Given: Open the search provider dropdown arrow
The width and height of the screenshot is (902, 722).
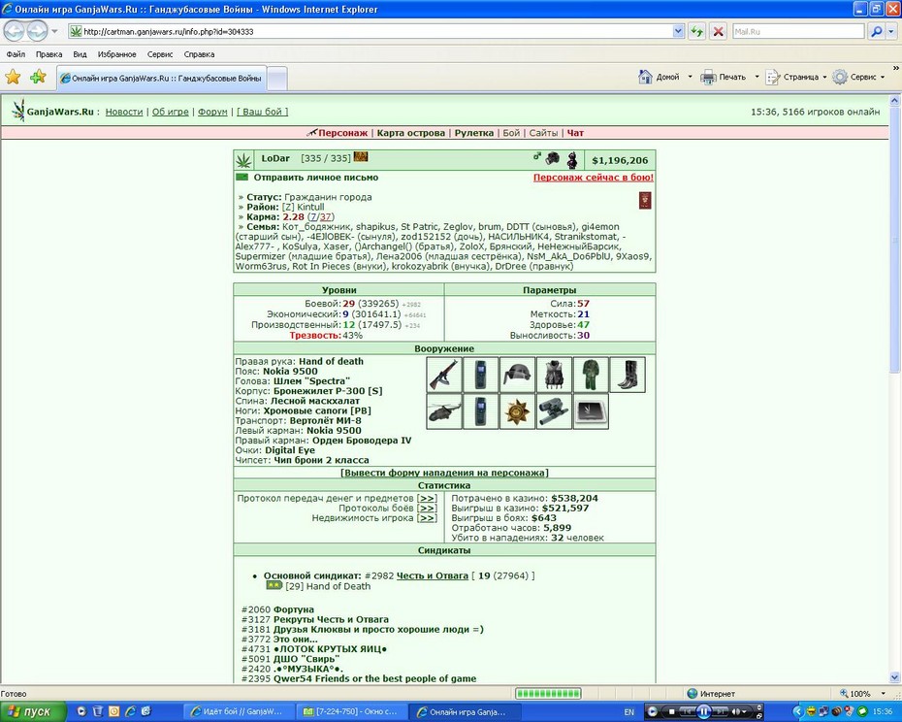Looking at the screenshot, I should (890, 32).
